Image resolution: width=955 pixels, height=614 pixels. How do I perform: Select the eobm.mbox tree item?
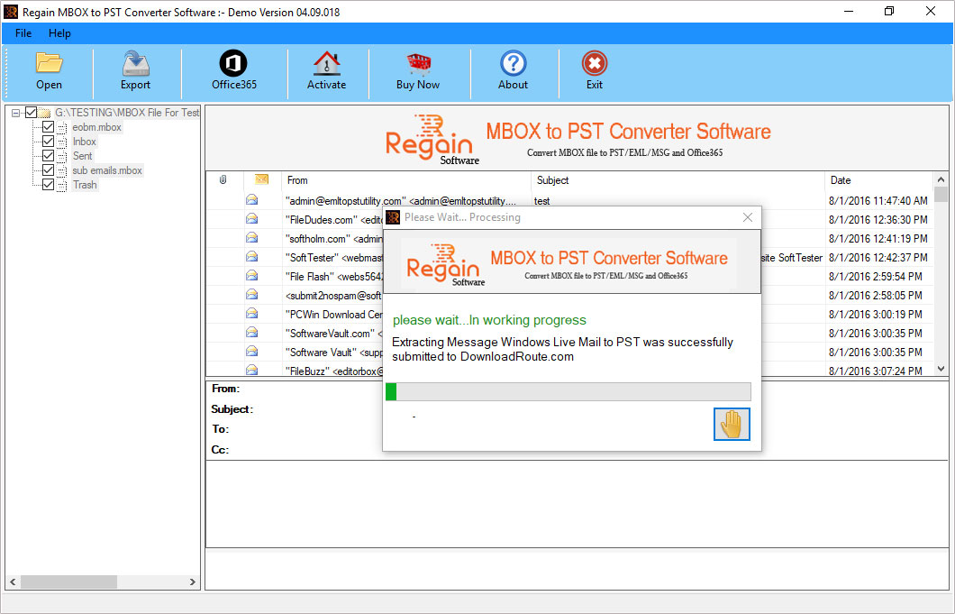pyautogui.click(x=96, y=127)
